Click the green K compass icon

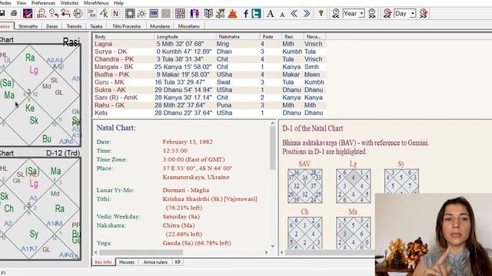click(x=104, y=14)
